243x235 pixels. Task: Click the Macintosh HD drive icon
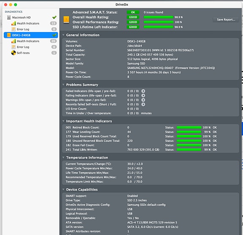pyautogui.click(x=9, y=17)
